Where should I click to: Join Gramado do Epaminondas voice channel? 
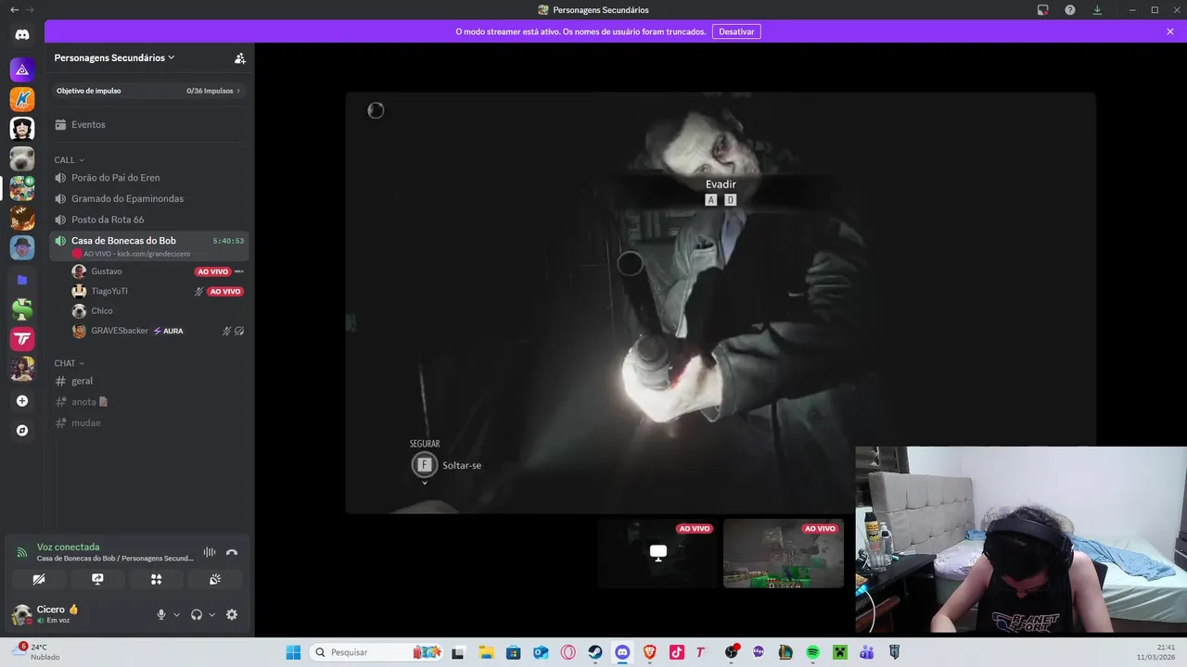pos(149,198)
